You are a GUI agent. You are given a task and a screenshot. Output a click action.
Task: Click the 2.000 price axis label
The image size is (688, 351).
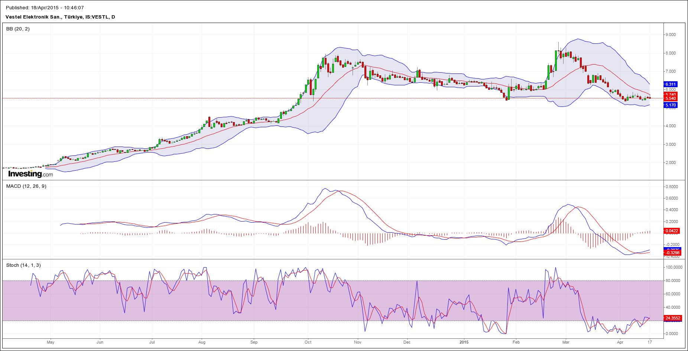click(671, 163)
